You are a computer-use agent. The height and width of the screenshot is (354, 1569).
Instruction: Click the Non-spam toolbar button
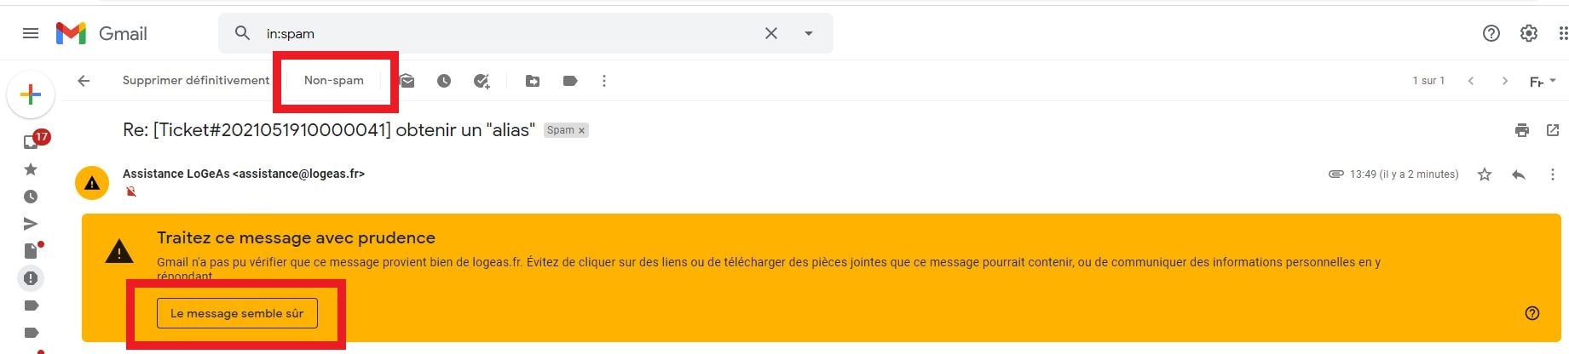point(334,81)
